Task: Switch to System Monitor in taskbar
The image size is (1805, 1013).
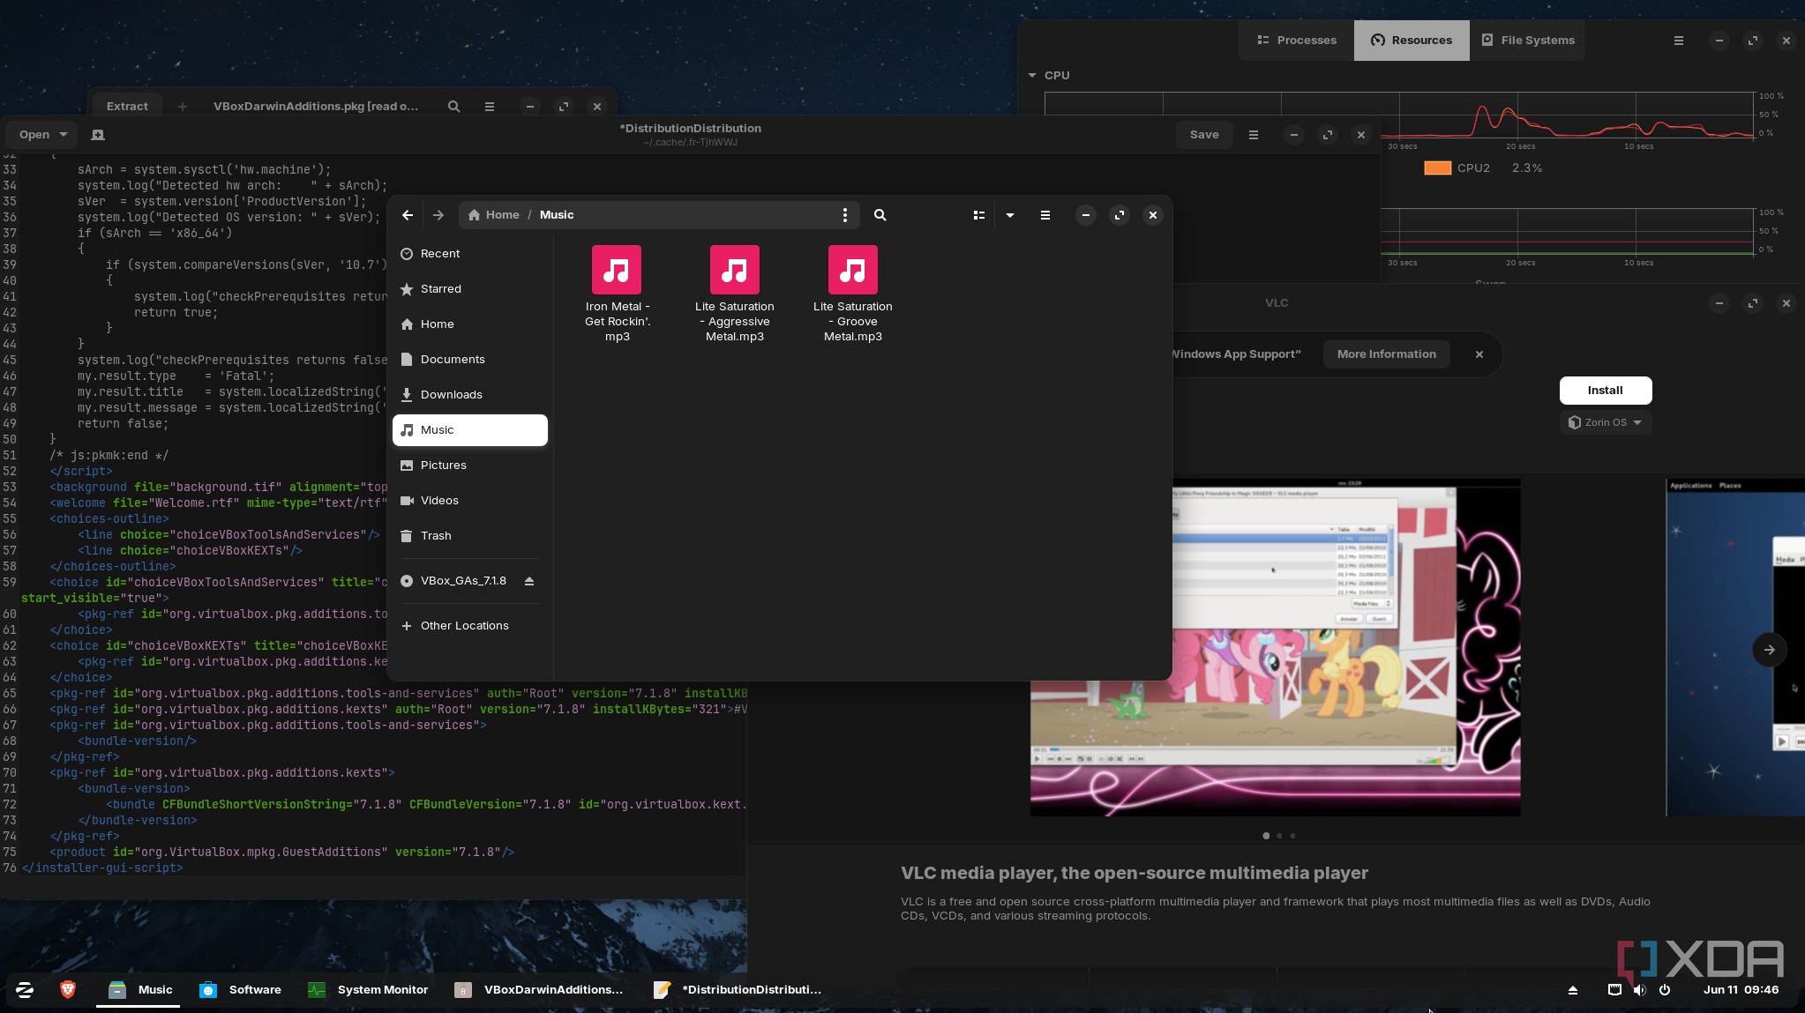Action: click(x=368, y=990)
